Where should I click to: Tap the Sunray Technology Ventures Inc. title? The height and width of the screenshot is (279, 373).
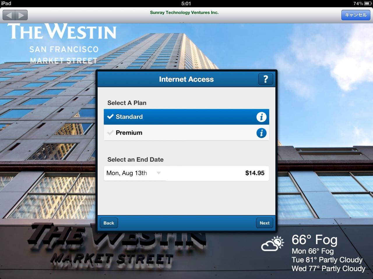pos(184,12)
